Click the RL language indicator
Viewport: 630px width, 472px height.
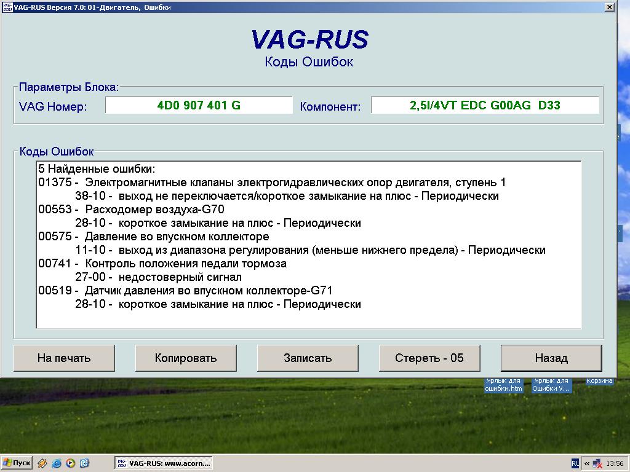[x=575, y=463]
